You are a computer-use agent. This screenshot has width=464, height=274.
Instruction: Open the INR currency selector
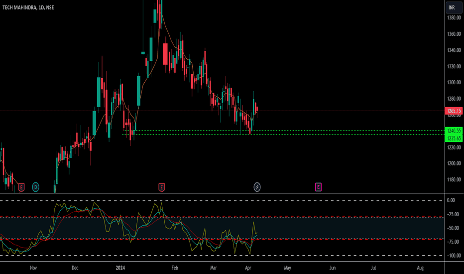(x=454, y=7)
